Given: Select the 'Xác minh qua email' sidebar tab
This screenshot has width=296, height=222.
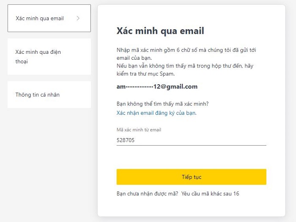Looking at the screenshot, I should tap(40, 18).
